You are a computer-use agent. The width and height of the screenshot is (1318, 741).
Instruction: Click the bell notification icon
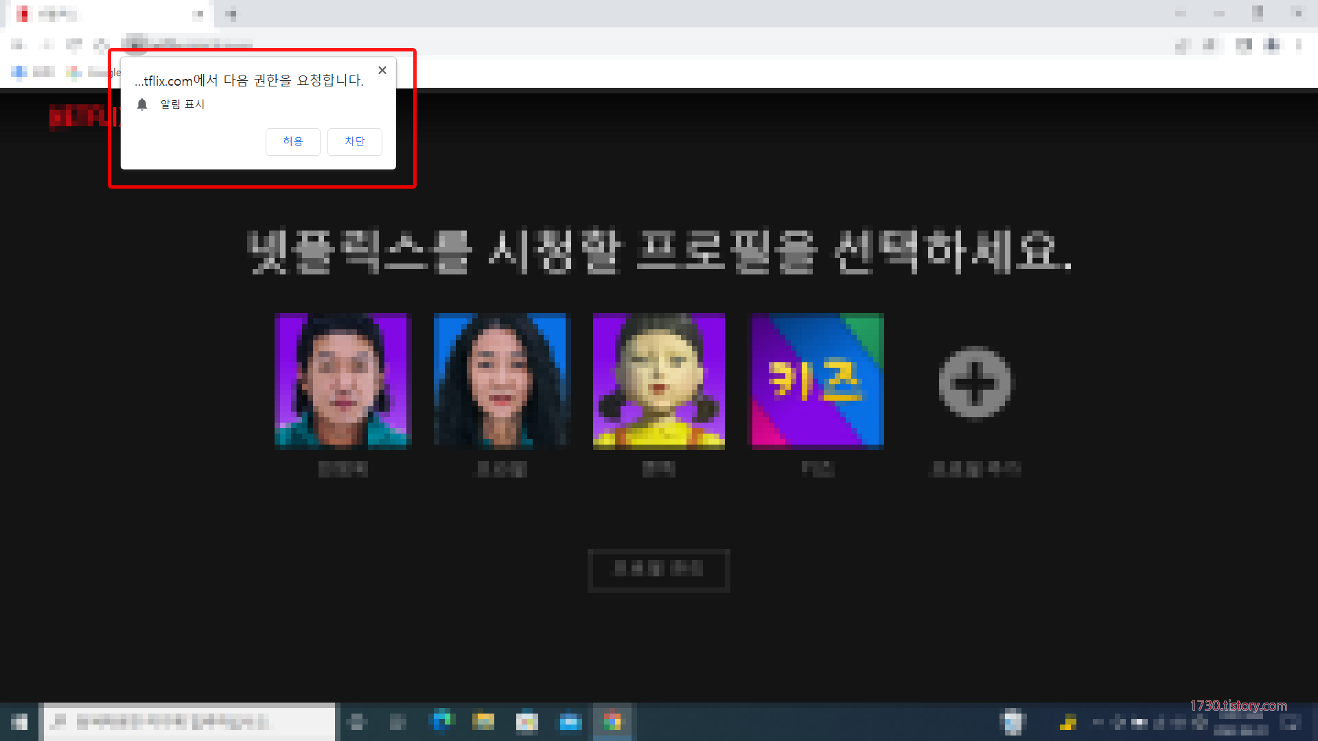coord(142,104)
